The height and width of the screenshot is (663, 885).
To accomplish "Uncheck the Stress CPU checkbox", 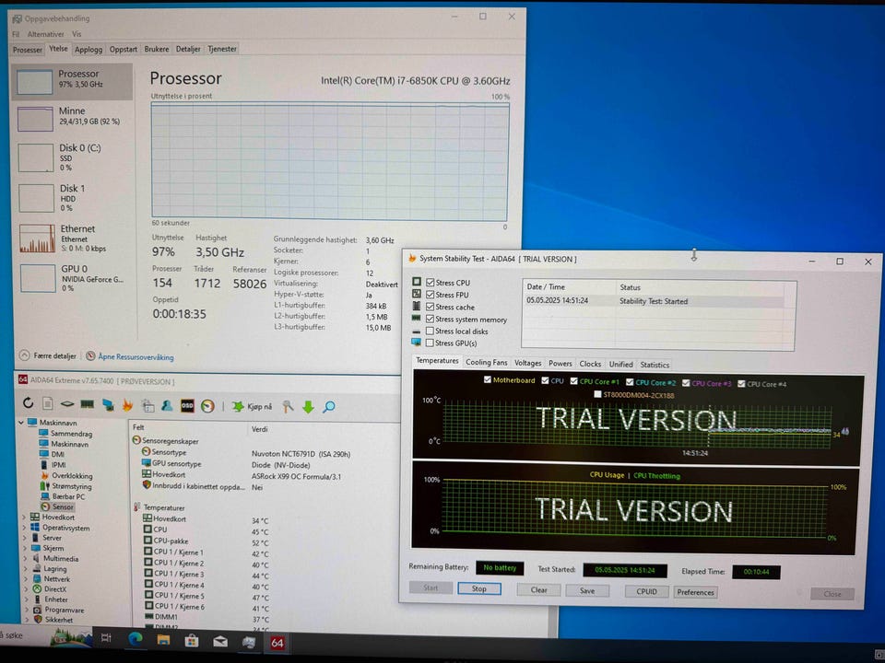I will (430, 283).
